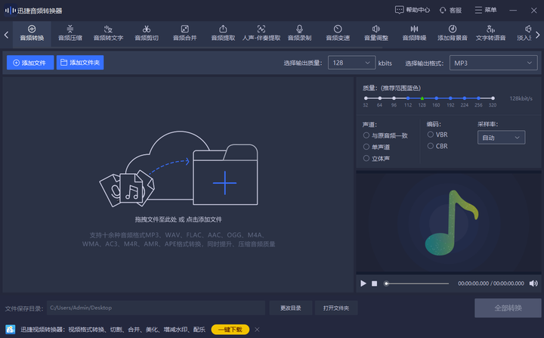Viewport: 544px width, 338px height.
Task: Click the 全部转换 convert all button
Action: [x=508, y=308]
